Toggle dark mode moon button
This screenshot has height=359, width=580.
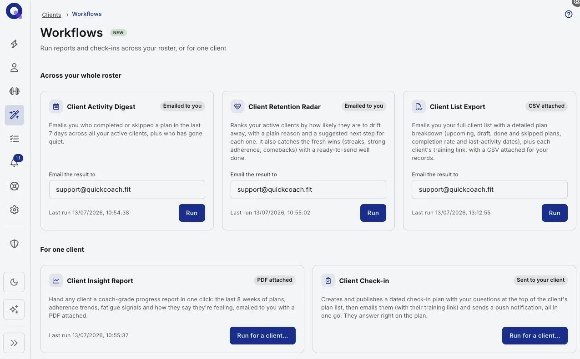coord(14,282)
